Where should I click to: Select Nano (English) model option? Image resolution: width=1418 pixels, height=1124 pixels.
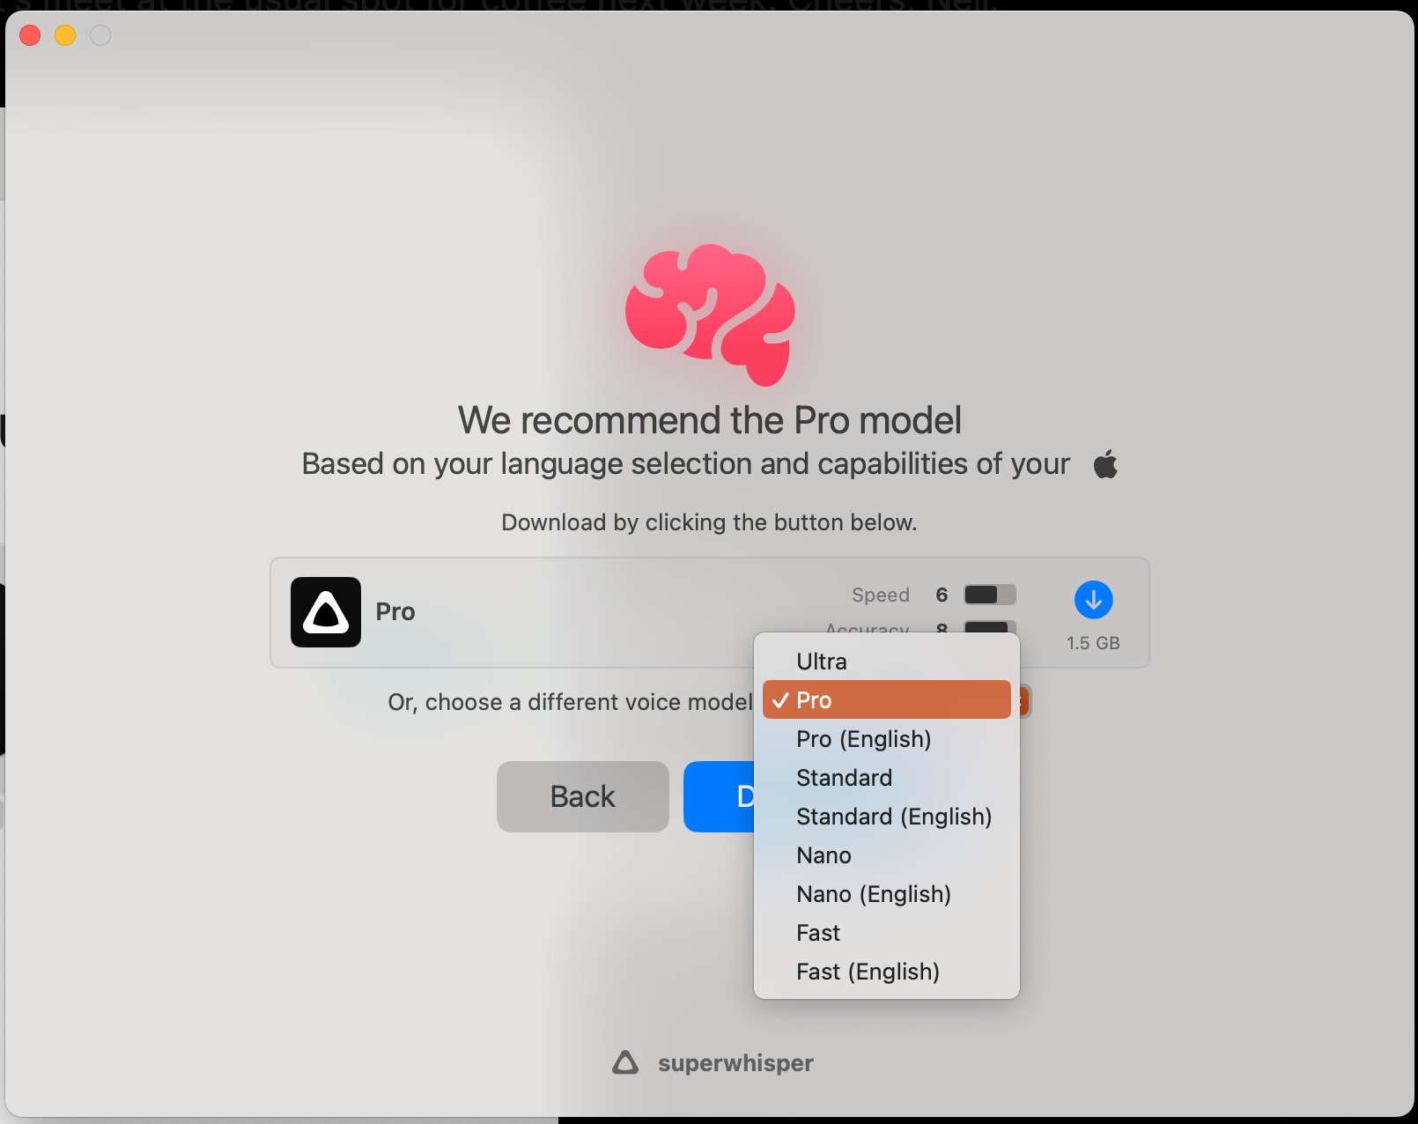[887, 894]
